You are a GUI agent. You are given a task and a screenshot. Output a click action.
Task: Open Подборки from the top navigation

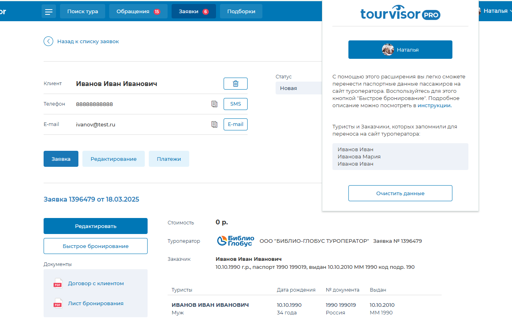(x=241, y=11)
